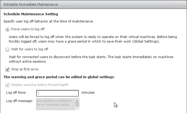187x113 pixels.
Task: Click the Schedule Immediate Maintenance title bar
Action: tap(93, 5)
